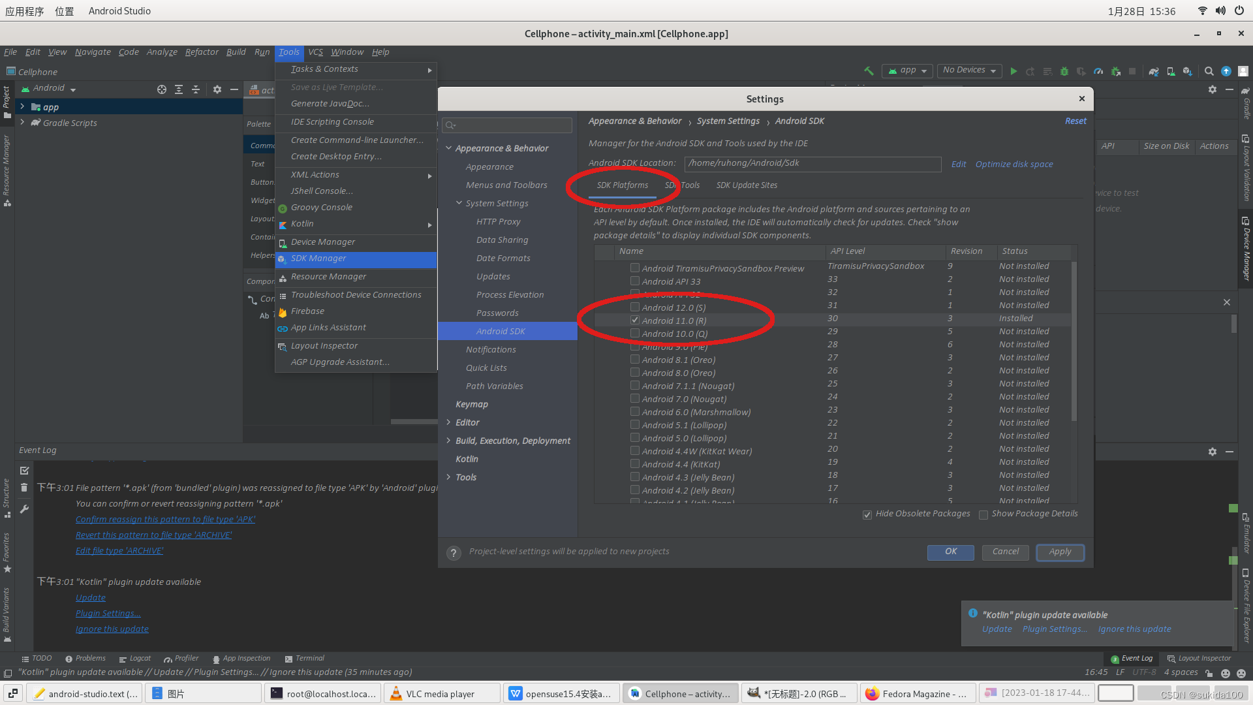Click Collapse All icon in Project panel
The height and width of the screenshot is (705, 1253).
[x=196, y=89]
